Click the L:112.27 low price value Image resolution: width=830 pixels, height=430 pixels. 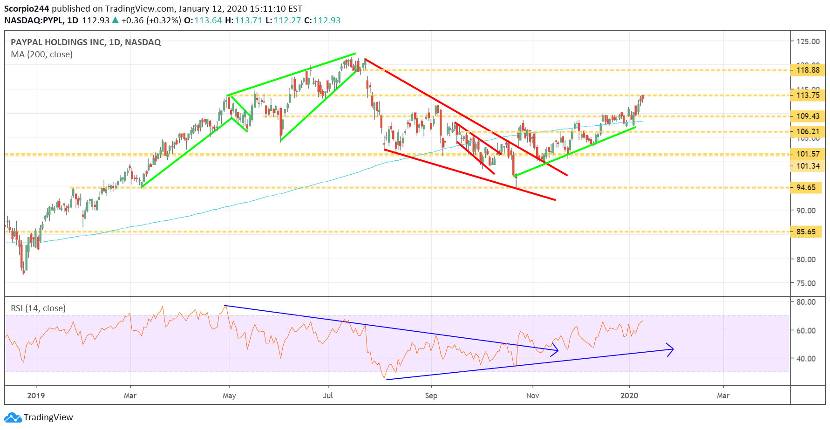coord(283,20)
